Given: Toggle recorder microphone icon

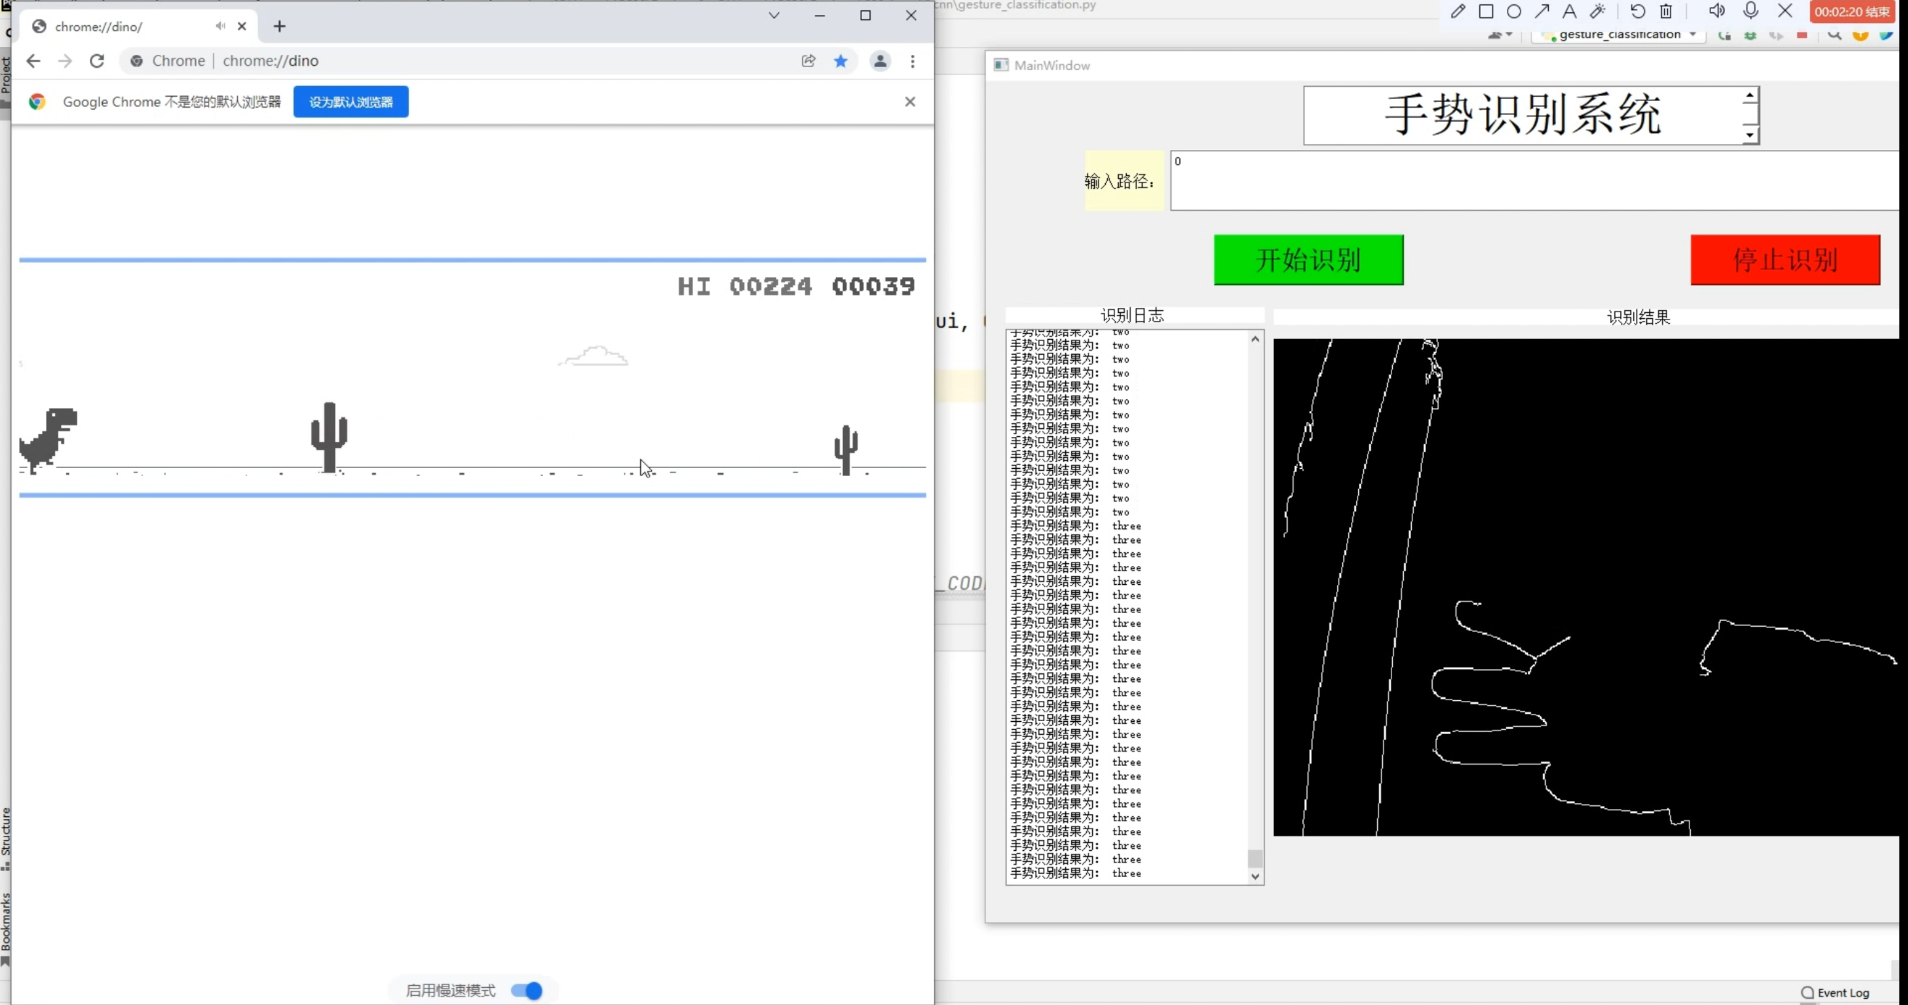Looking at the screenshot, I should click(1750, 11).
